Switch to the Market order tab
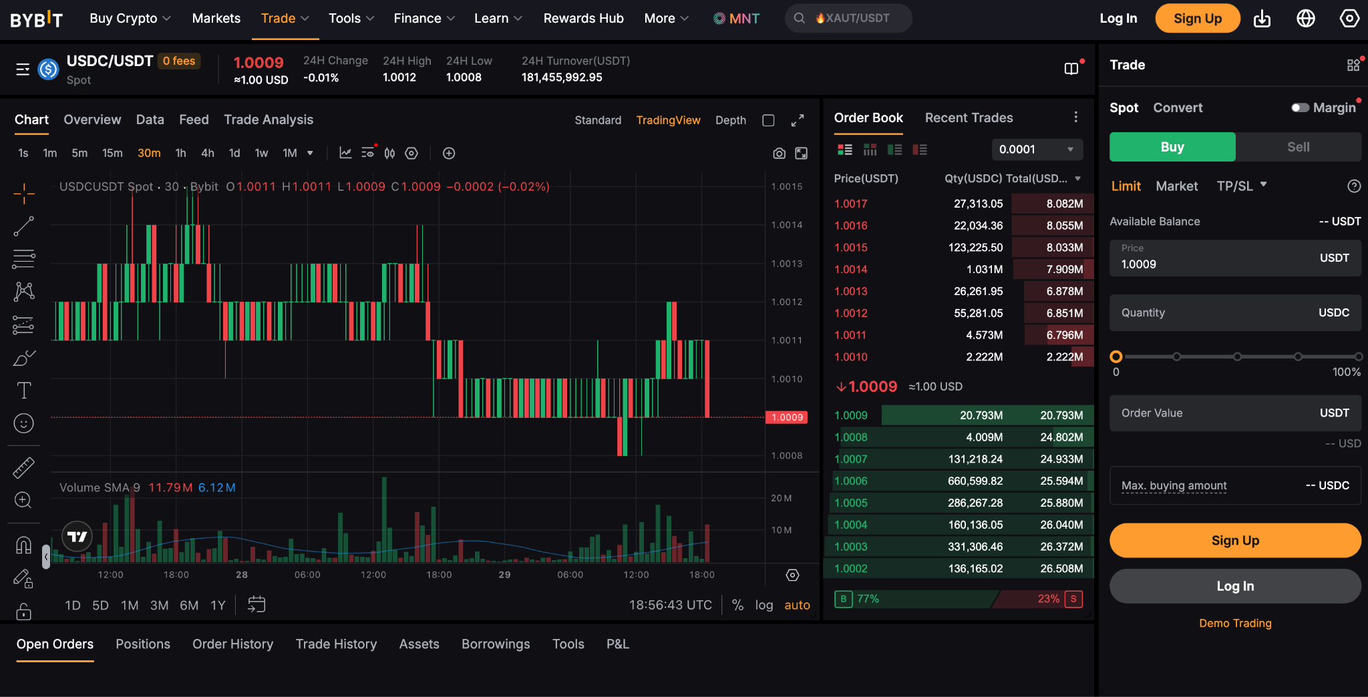1368x697 pixels. (1176, 186)
